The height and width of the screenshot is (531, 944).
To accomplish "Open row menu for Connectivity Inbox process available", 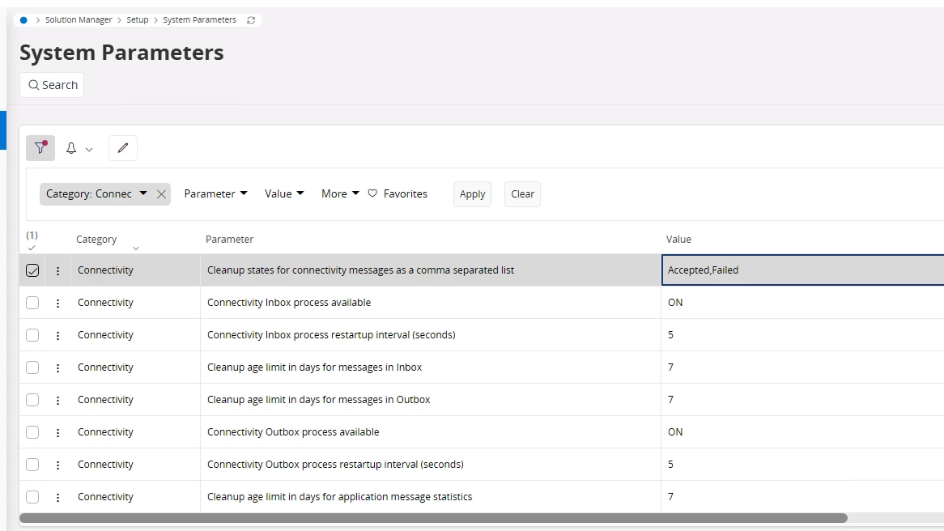I will click(57, 303).
